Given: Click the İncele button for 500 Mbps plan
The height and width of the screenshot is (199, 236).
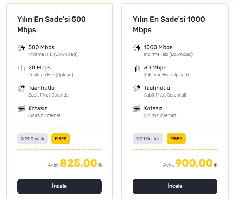Looking at the screenshot, I should [x=59, y=186].
